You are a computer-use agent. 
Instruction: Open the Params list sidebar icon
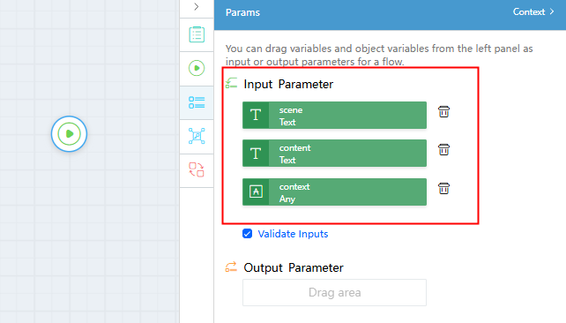(197, 102)
